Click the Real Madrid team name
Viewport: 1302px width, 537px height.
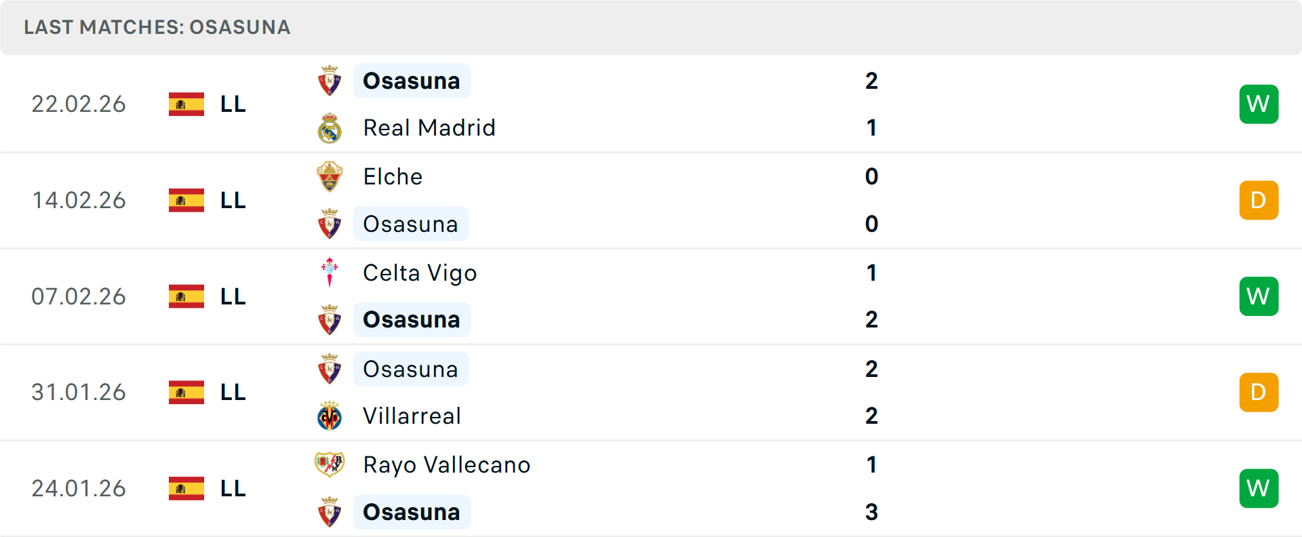click(429, 127)
